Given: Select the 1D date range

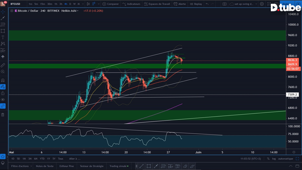Looking at the screenshot, I should 13,159.
